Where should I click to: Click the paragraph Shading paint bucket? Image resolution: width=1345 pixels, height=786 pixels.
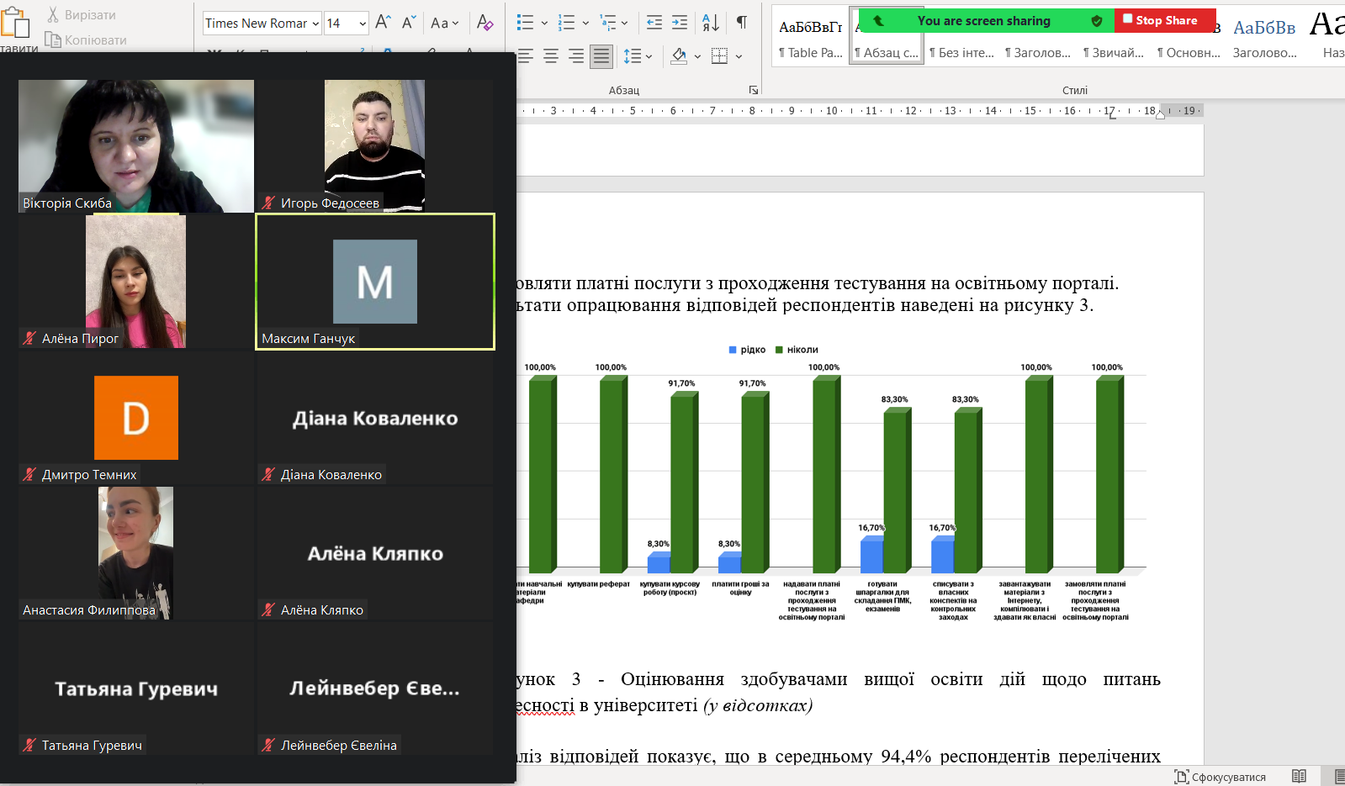(x=679, y=56)
